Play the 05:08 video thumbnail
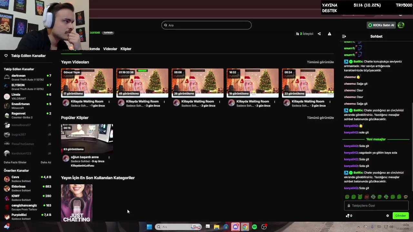Image resolution: width=413 pixels, height=232 pixels. 197,83
